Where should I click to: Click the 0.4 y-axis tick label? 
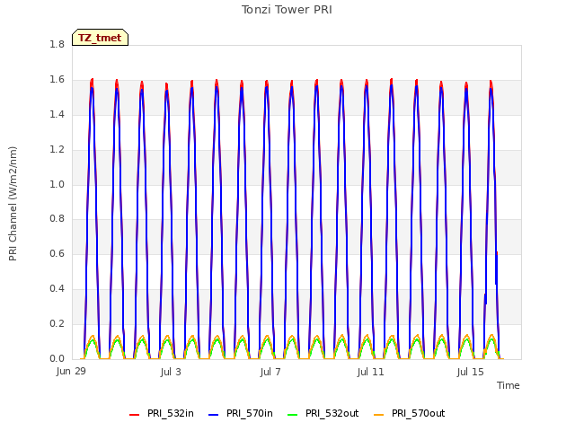coord(57,289)
